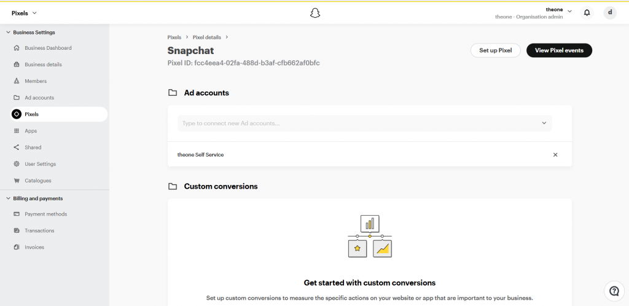Click the Members sidebar icon
The image size is (629, 306).
[x=17, y=81]
